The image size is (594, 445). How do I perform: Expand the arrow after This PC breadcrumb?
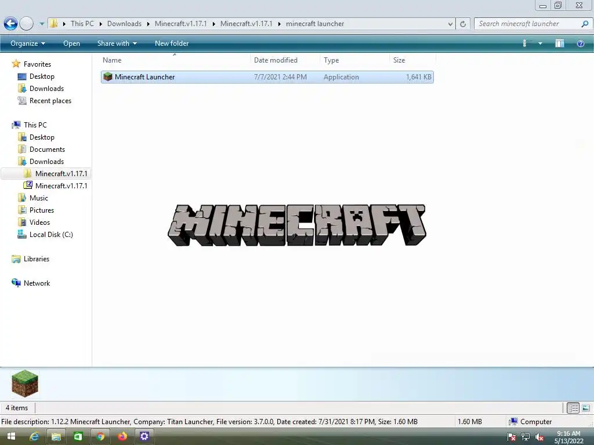point(100,24)
